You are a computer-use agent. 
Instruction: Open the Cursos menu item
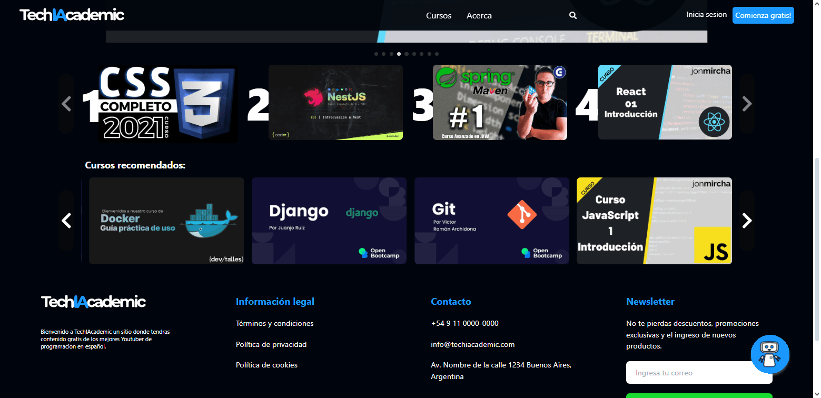click(x=439, y=15)
